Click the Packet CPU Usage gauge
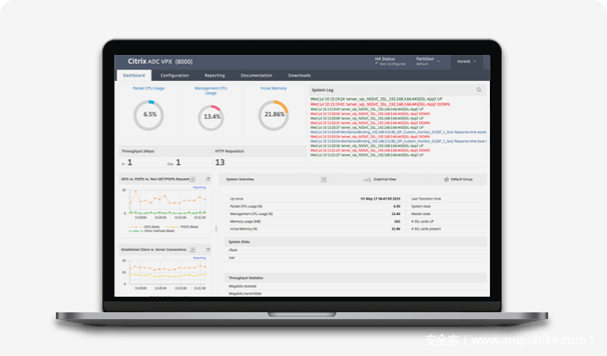 click(x=150, y=114)
